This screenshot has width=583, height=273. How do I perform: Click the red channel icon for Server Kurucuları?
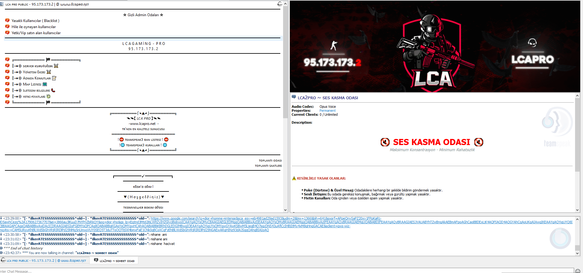(7, 66)
